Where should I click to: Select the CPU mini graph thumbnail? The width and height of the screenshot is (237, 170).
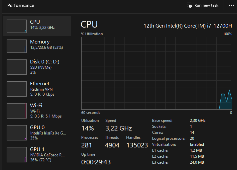point(17,26)
